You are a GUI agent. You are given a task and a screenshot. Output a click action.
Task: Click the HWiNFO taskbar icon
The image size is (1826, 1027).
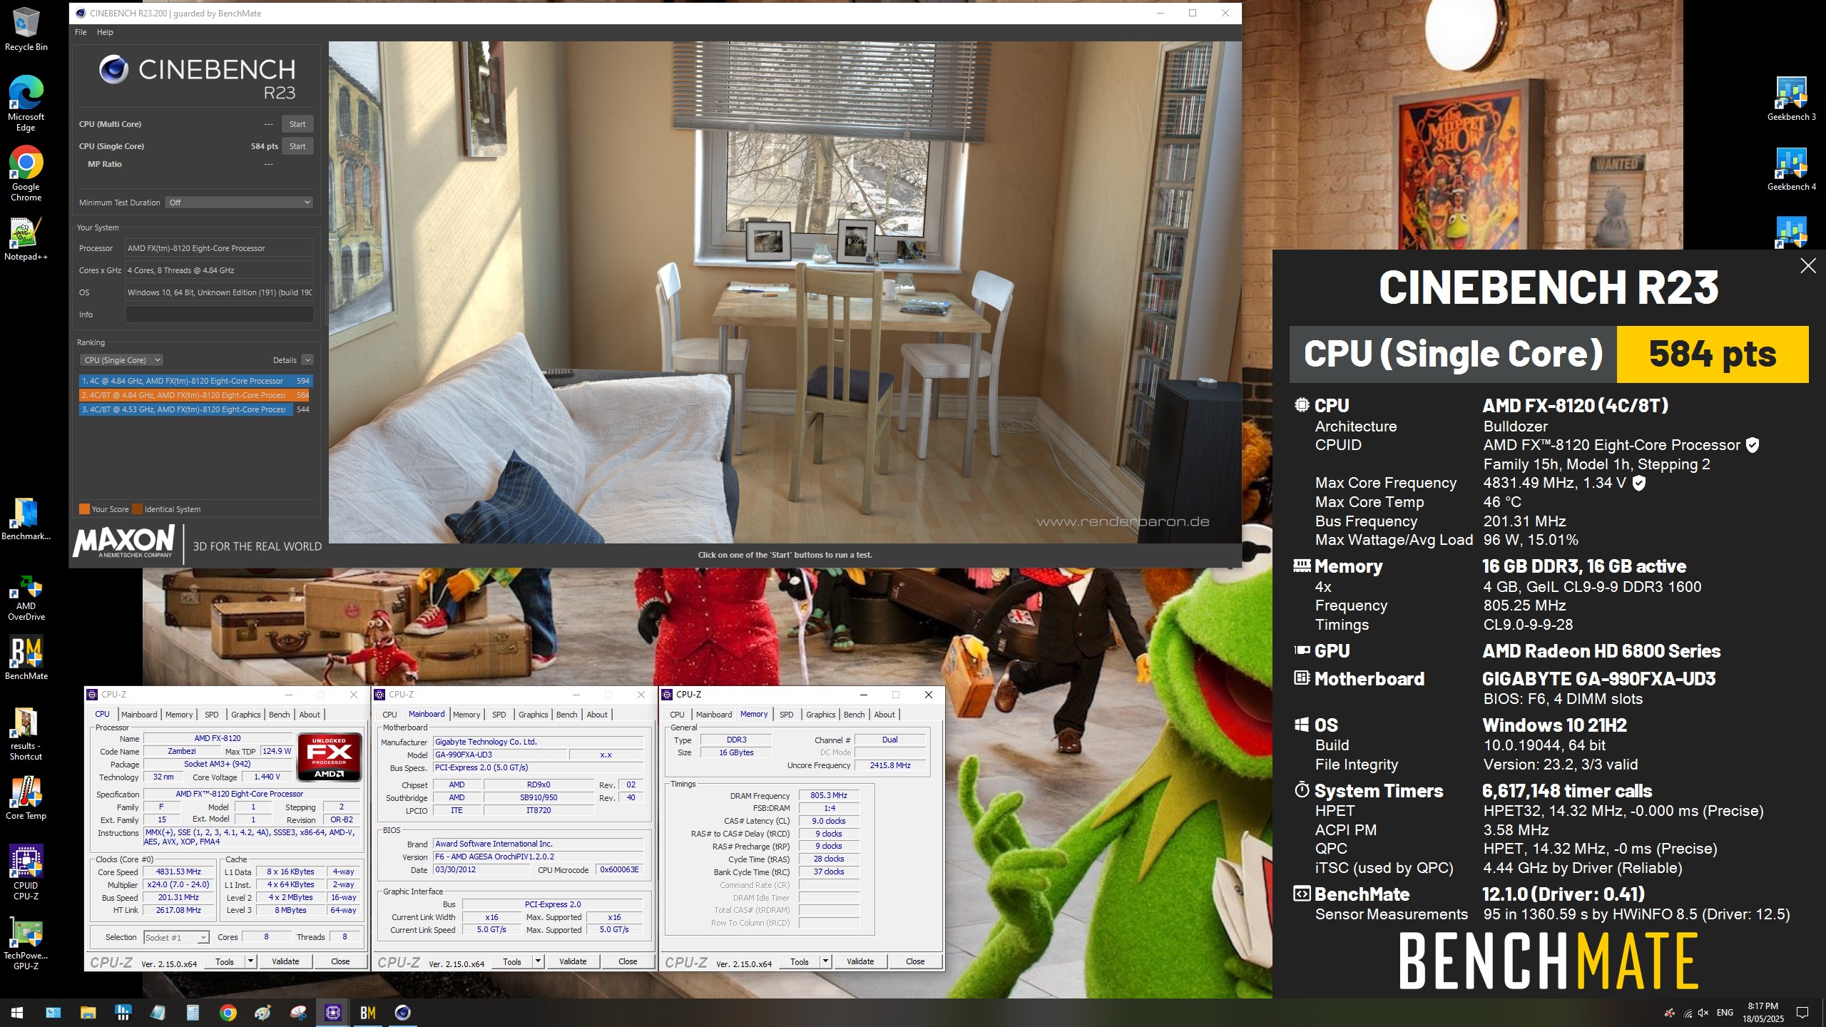click(123, 1012)
